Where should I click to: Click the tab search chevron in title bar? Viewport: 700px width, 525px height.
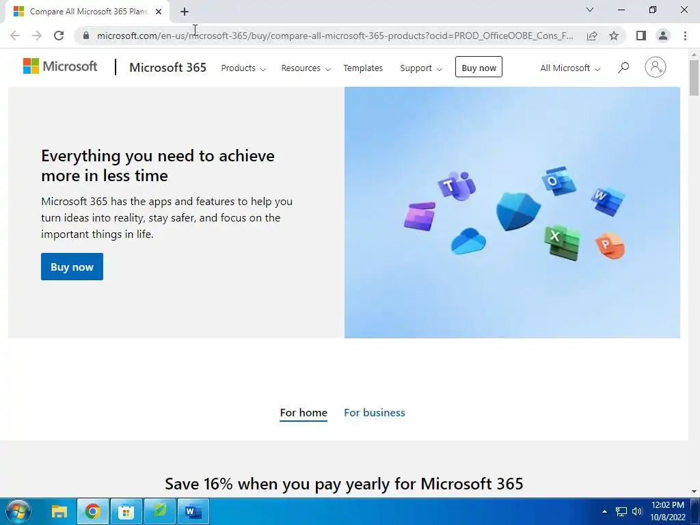(590, 10)
